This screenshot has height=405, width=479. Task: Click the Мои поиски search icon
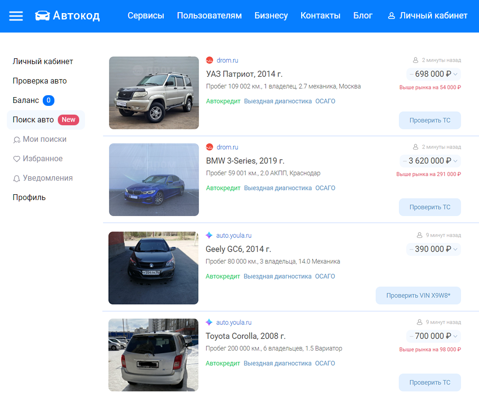17,140
